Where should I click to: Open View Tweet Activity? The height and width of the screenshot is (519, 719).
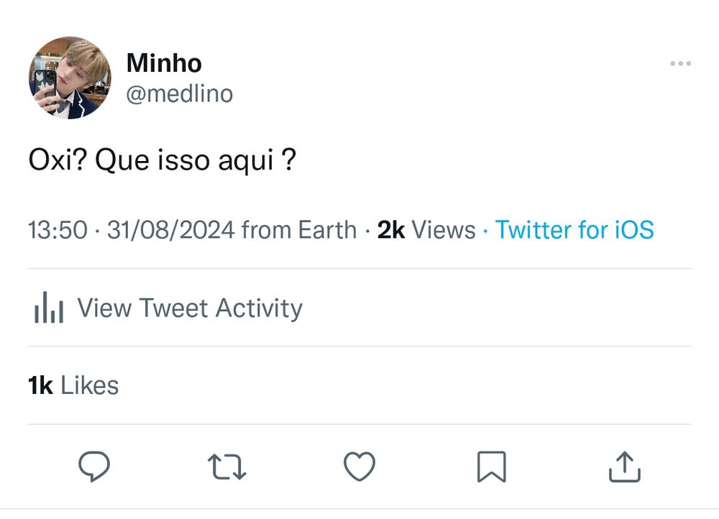click(x=190, y=308)
